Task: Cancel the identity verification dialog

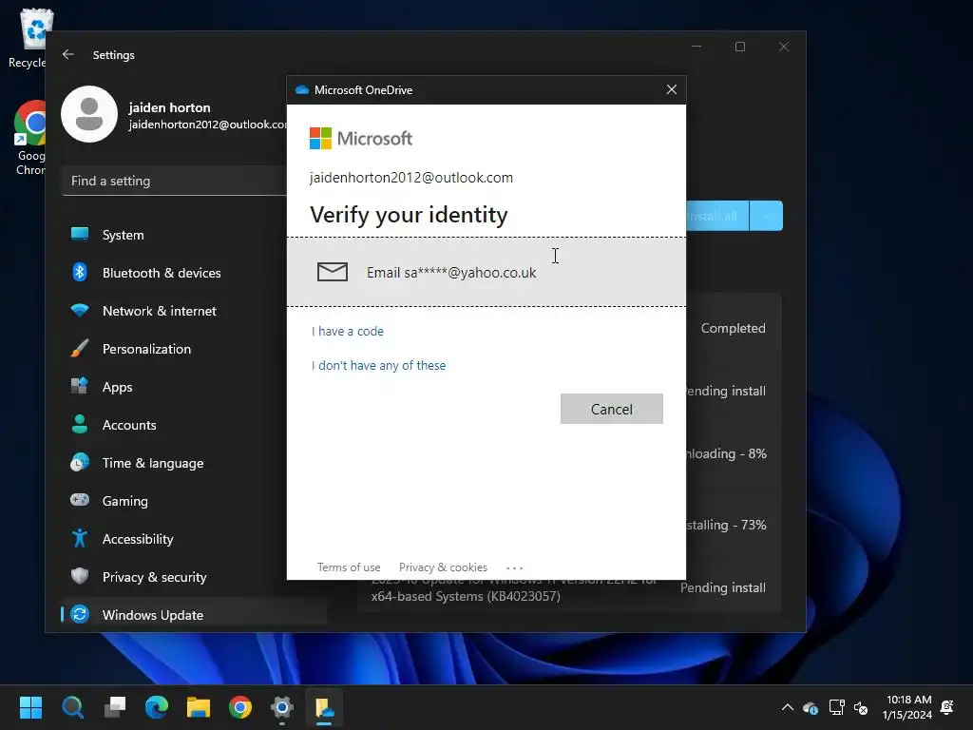Action: click(611, 409)
